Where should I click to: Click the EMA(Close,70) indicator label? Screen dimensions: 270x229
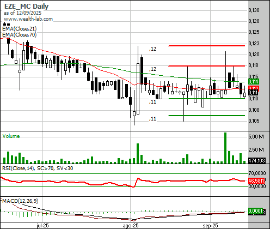point(20,34)
